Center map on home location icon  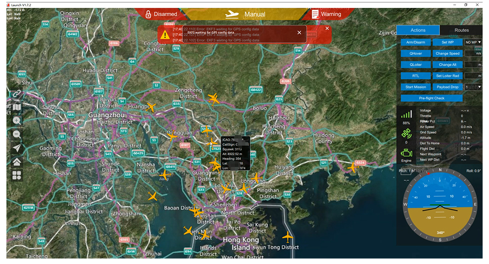[17, 162]
